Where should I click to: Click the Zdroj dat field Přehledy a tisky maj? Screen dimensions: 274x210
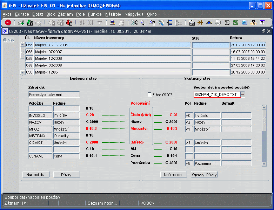54,94
